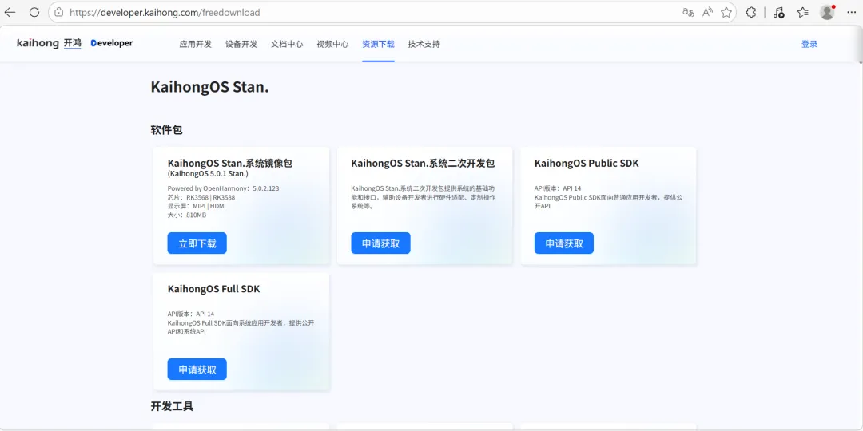Click 申请获取 for KaihongOS Full SDK

pos(197,369)
